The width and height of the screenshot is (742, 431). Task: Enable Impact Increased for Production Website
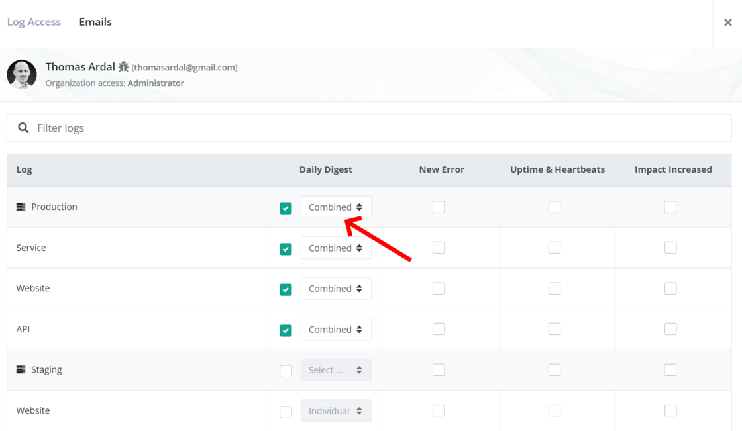coord(670,288)
